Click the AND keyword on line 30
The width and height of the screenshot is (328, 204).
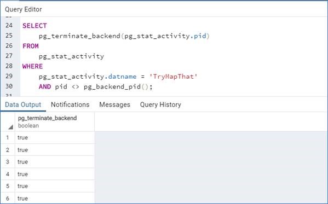click(45, 86)
